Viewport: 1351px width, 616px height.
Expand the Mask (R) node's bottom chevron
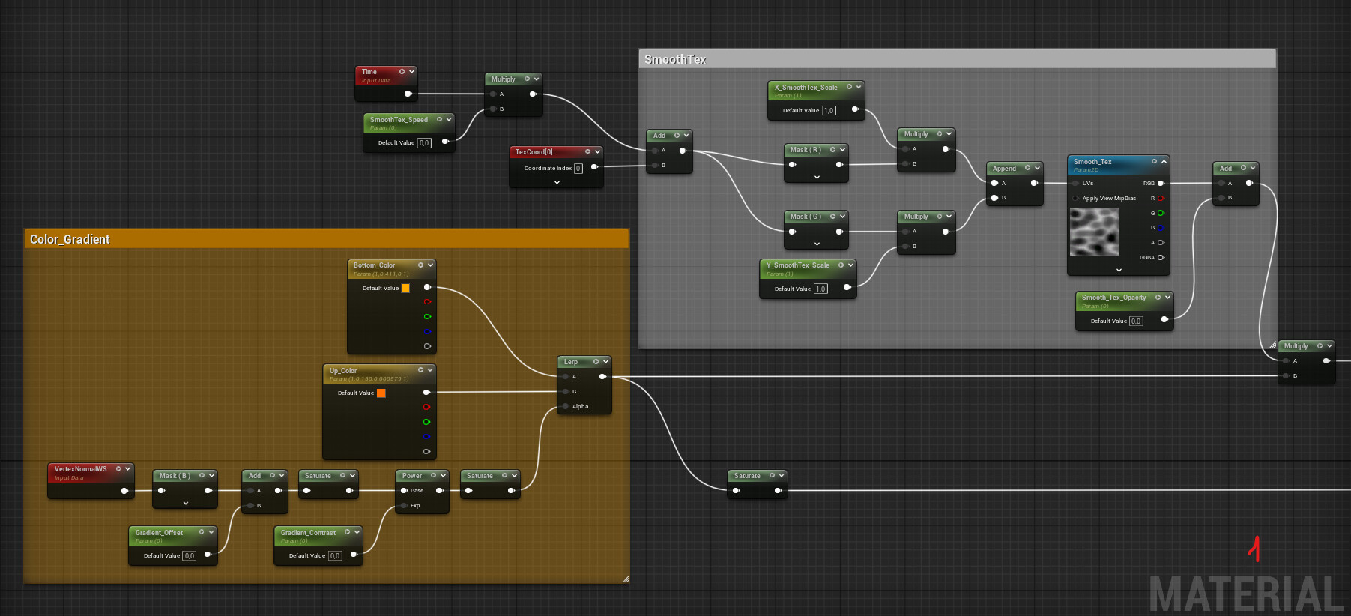(x=817, y=178)
